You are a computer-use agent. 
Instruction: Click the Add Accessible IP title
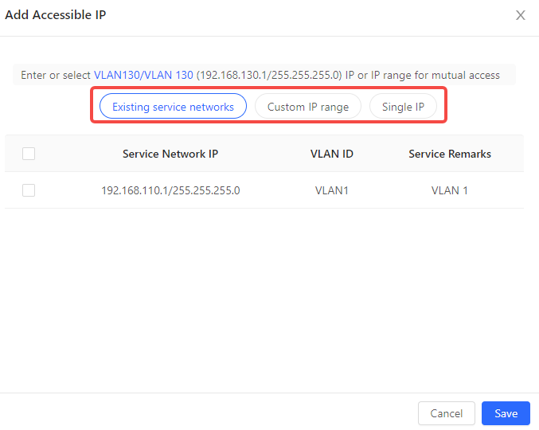tap(56, 15)
